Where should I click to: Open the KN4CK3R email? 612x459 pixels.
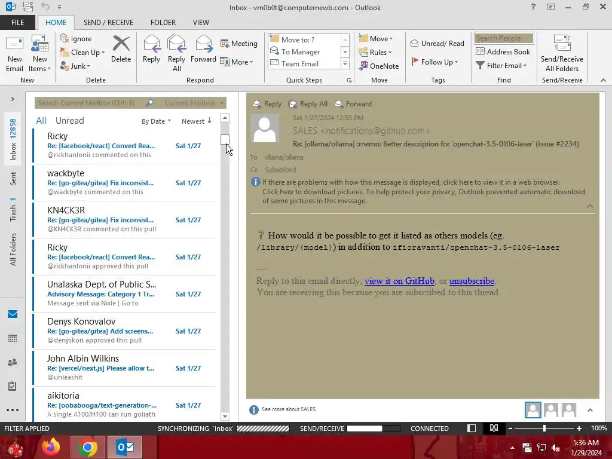click(x=124, y=220)
